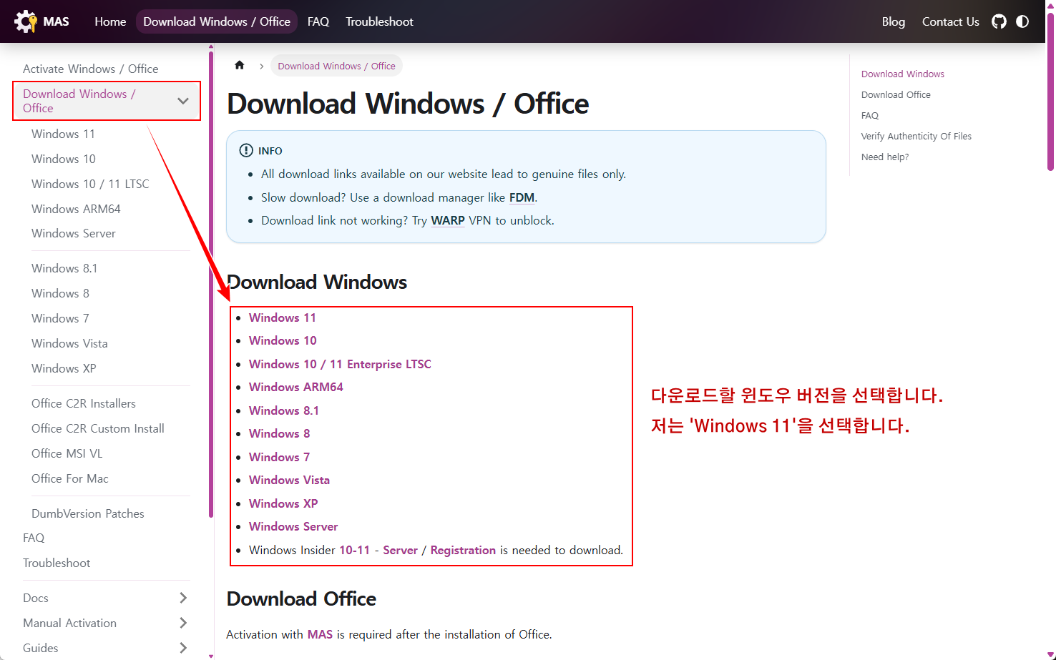The width and height of the screenshot is (1056, 660).
Task: Click the page vertical scrollbar thumb
Action: (x=1050, y=92)
